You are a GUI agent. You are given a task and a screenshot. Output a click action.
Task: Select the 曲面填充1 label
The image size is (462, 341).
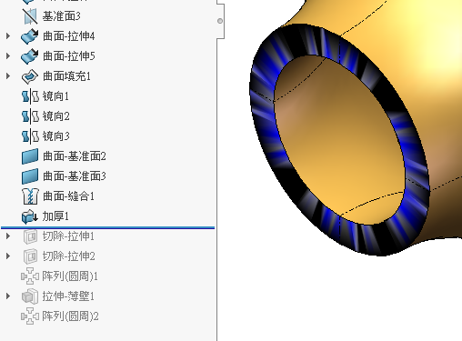(x=66, y=76)
